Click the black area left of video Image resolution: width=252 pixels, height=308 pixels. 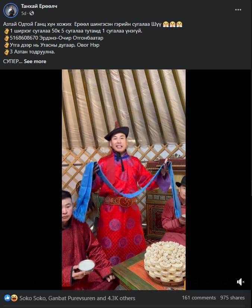(31, 180)
